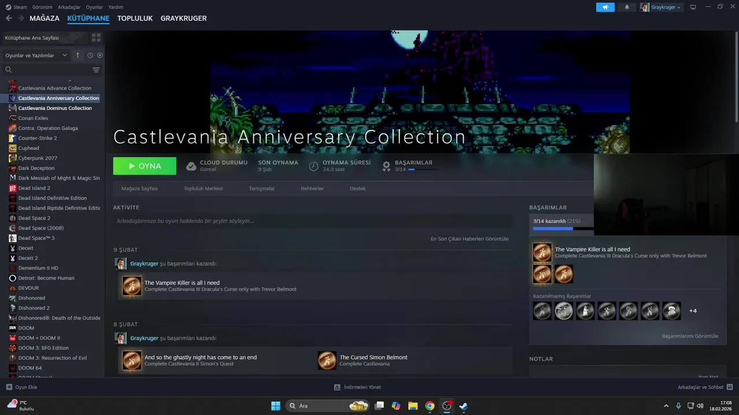Image resolution: width=739 pixels, height=415 pixels.
Task: Click the activity comment input field
Action: pos(312,221)
